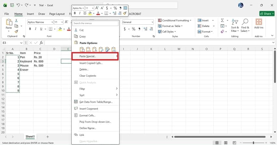Image resolution: width=277 pixels, height=145 pixels.
Task: Click the ribbon Cells group Insert button
Action: pyautogui.click(x=203, y=20)
